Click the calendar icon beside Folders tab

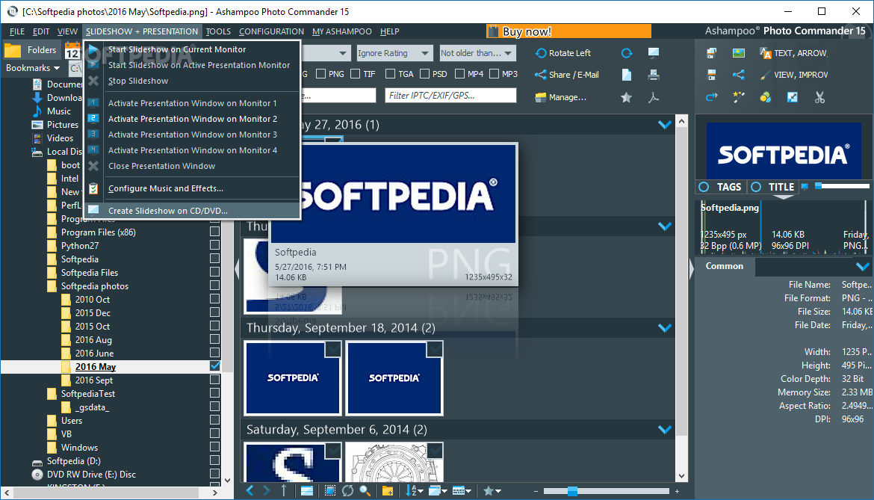72,50
